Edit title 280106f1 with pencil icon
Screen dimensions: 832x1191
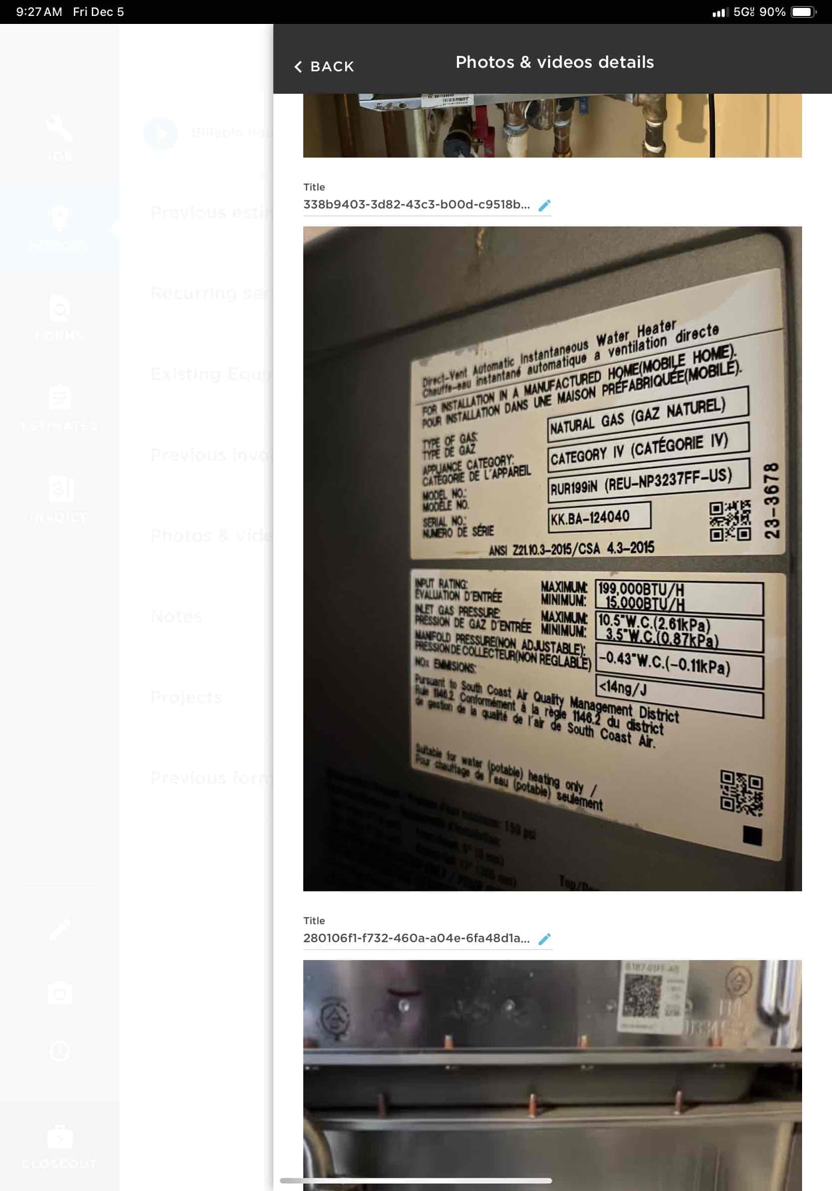coord(545,938)
